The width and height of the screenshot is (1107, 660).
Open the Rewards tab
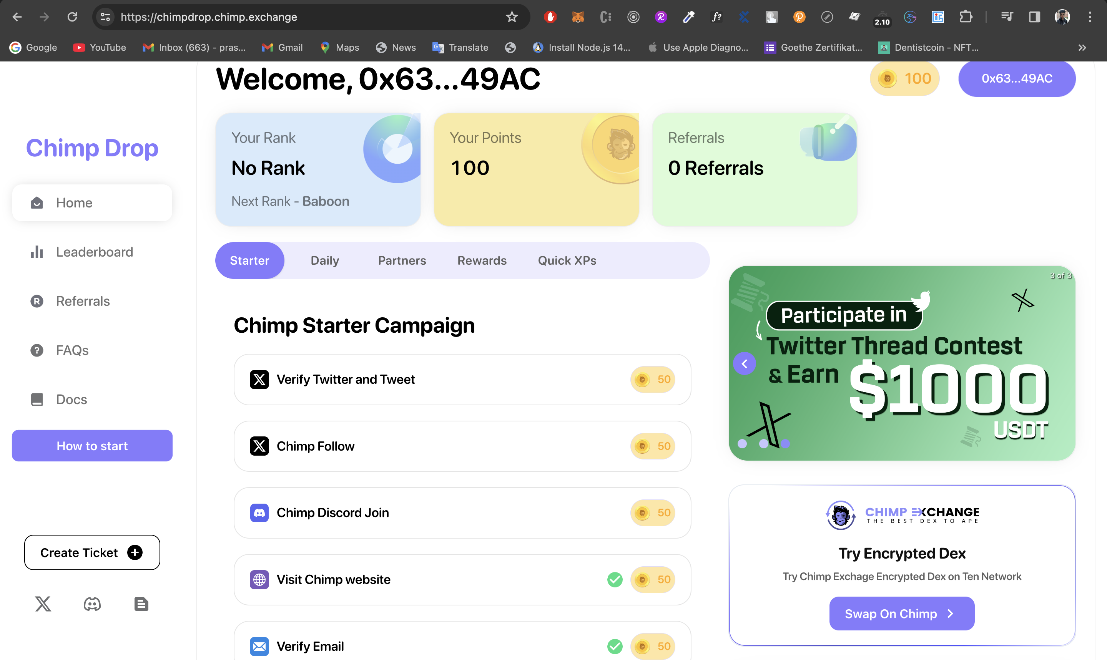482,260
